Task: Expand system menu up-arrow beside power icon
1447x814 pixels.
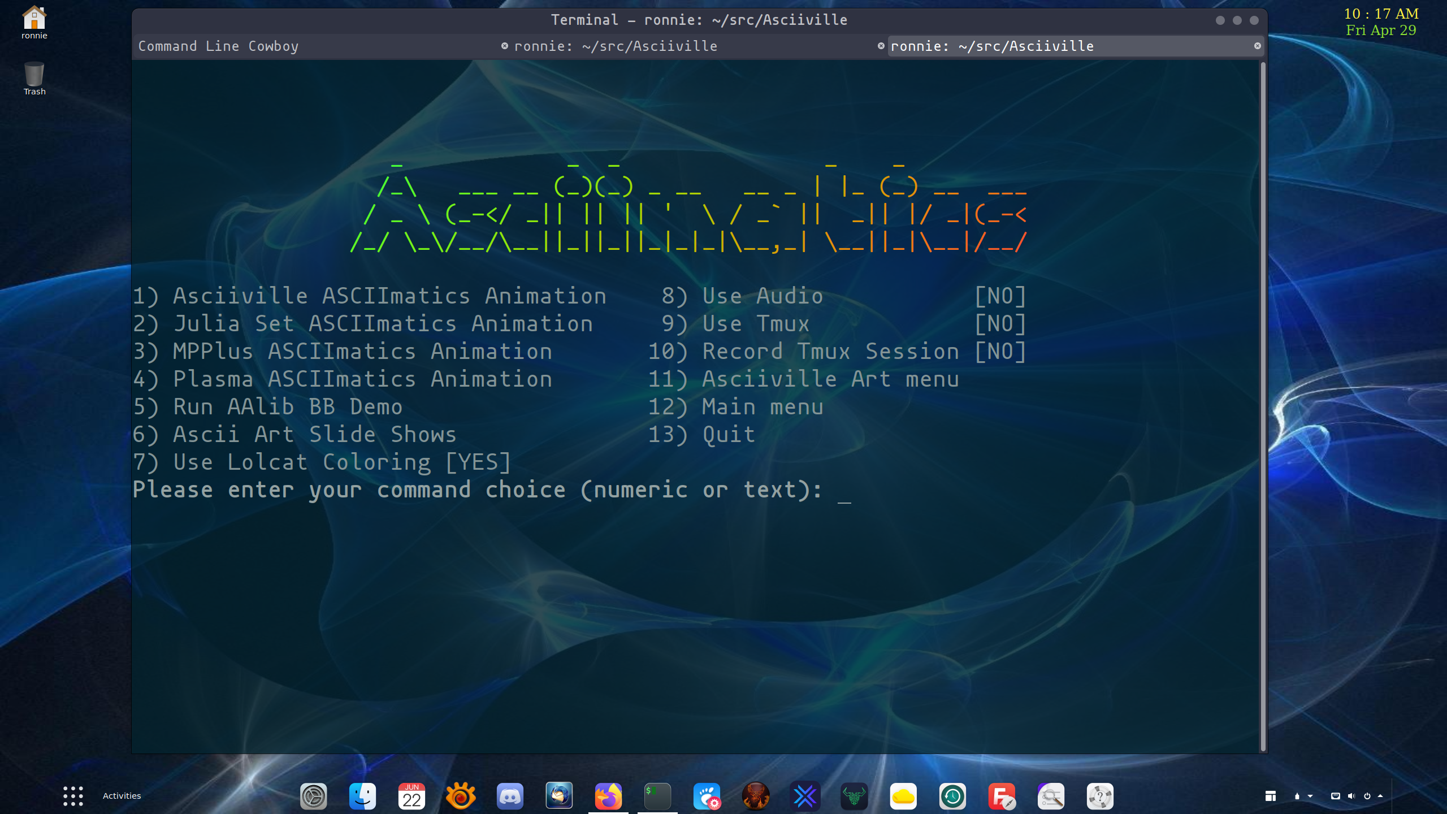Action: coord(1380,796)
